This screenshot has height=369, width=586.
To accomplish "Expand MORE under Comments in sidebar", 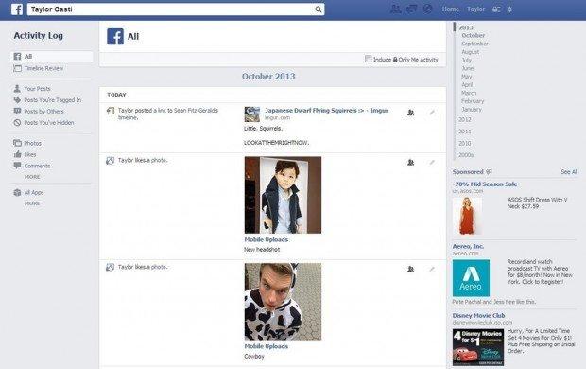I will 32,177.
